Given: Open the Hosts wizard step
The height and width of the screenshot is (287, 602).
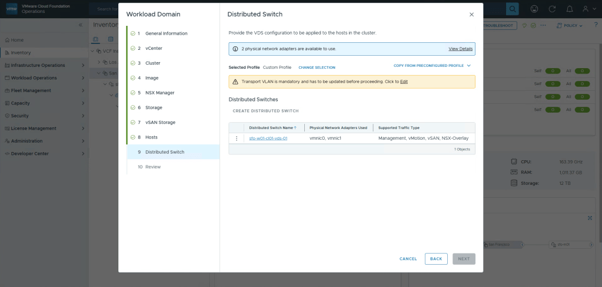Looking at the screenshot, I should tap(151, 137).
